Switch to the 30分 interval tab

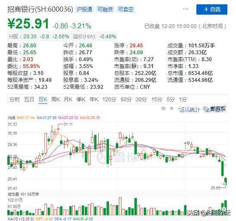pos(141,100)
